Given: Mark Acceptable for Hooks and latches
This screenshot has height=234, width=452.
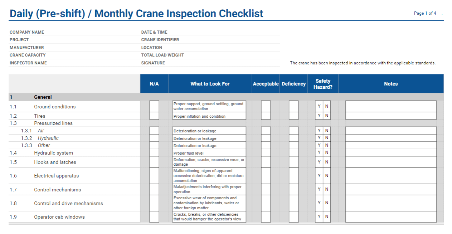Looking at the screenshot, I should point(266,162).
